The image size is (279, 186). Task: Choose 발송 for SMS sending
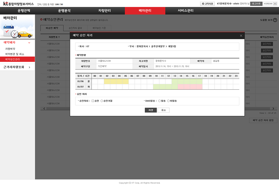[x=159, y=101]
